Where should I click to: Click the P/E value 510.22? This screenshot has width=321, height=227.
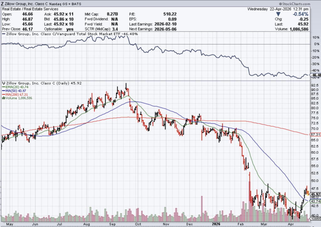point(170,14)
